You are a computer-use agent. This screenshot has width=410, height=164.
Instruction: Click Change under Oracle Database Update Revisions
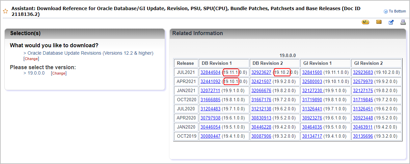click(31, 59)
